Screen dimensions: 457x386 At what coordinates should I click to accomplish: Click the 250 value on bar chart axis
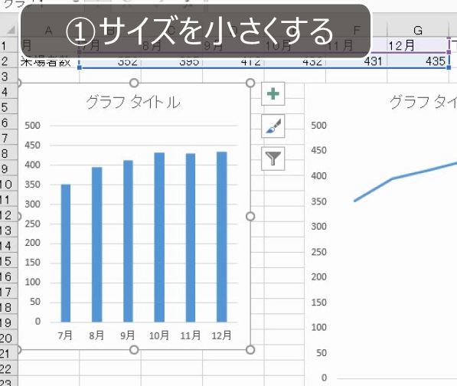tap(33, 224)
